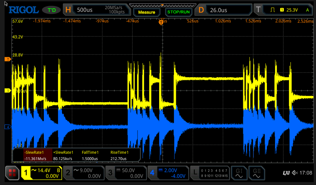Click the trigger source channel 1 badge
Image resolution: width=316 pixels, height=185 pixels.
point(282,10)
